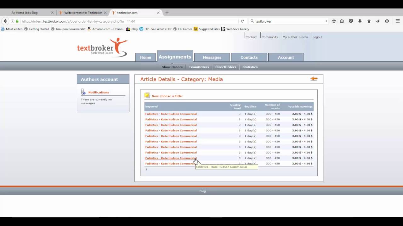Close the textbroker.com tab
Screen dimensions: 403x226
click(158, 13)
